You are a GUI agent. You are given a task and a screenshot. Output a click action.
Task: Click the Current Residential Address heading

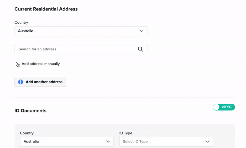[x=46, y=9]
